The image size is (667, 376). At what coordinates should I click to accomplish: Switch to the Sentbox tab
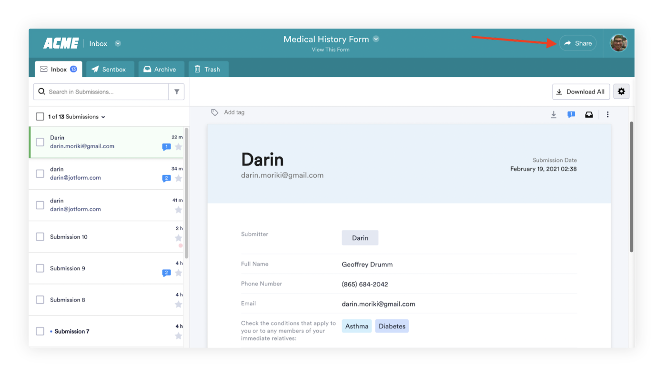pos(110,69)
